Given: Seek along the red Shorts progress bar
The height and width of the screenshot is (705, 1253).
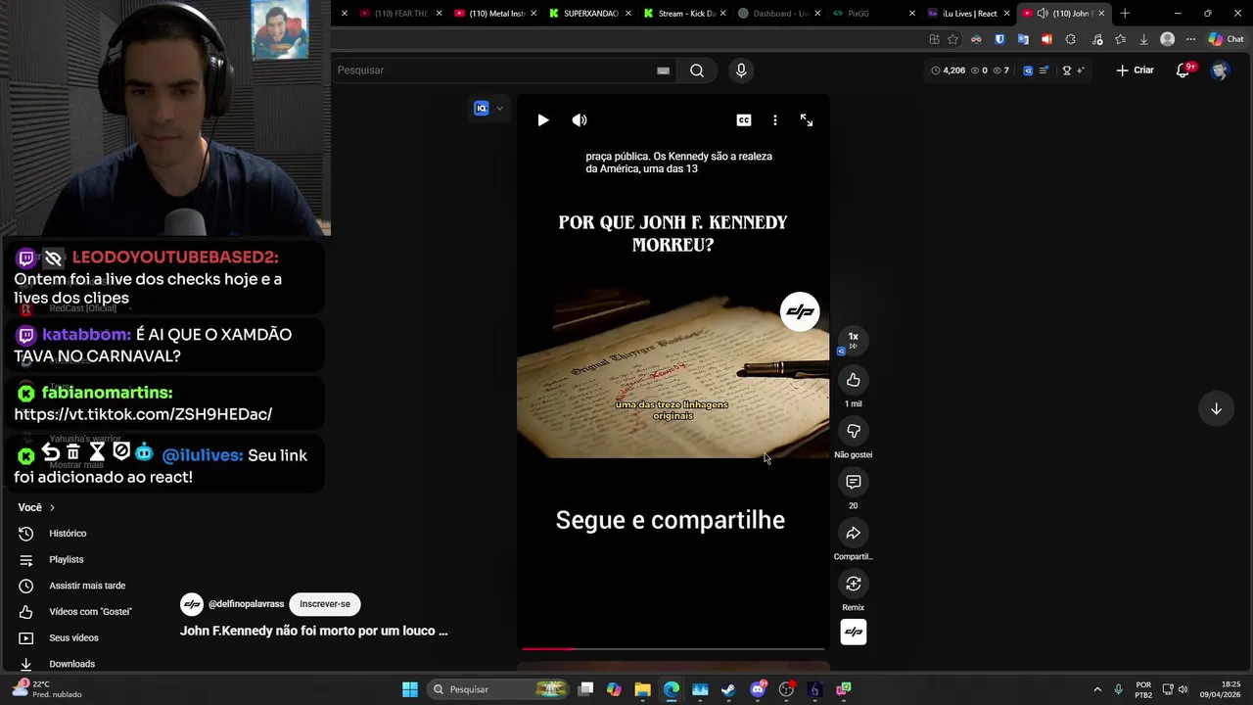Looking at the screenshot, I should (x=673, y=648).
